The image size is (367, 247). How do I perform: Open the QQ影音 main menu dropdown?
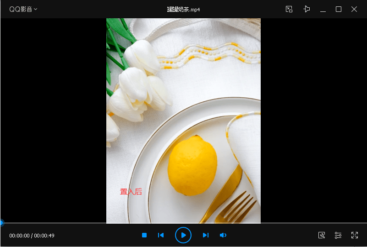pos(23,9)
